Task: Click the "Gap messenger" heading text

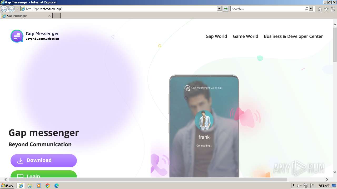Action: [44, 133]
